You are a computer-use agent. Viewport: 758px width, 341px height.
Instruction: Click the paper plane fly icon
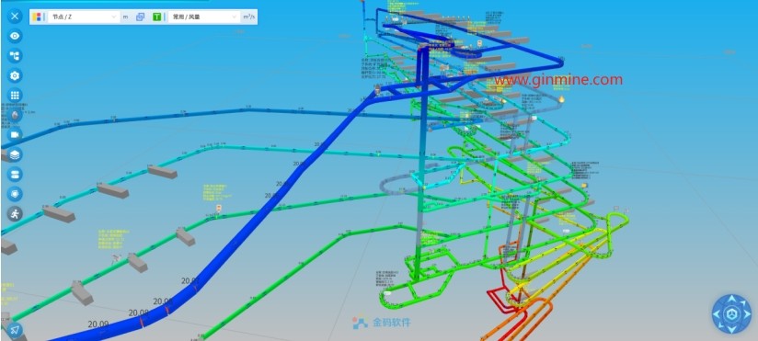click(15, 329)
